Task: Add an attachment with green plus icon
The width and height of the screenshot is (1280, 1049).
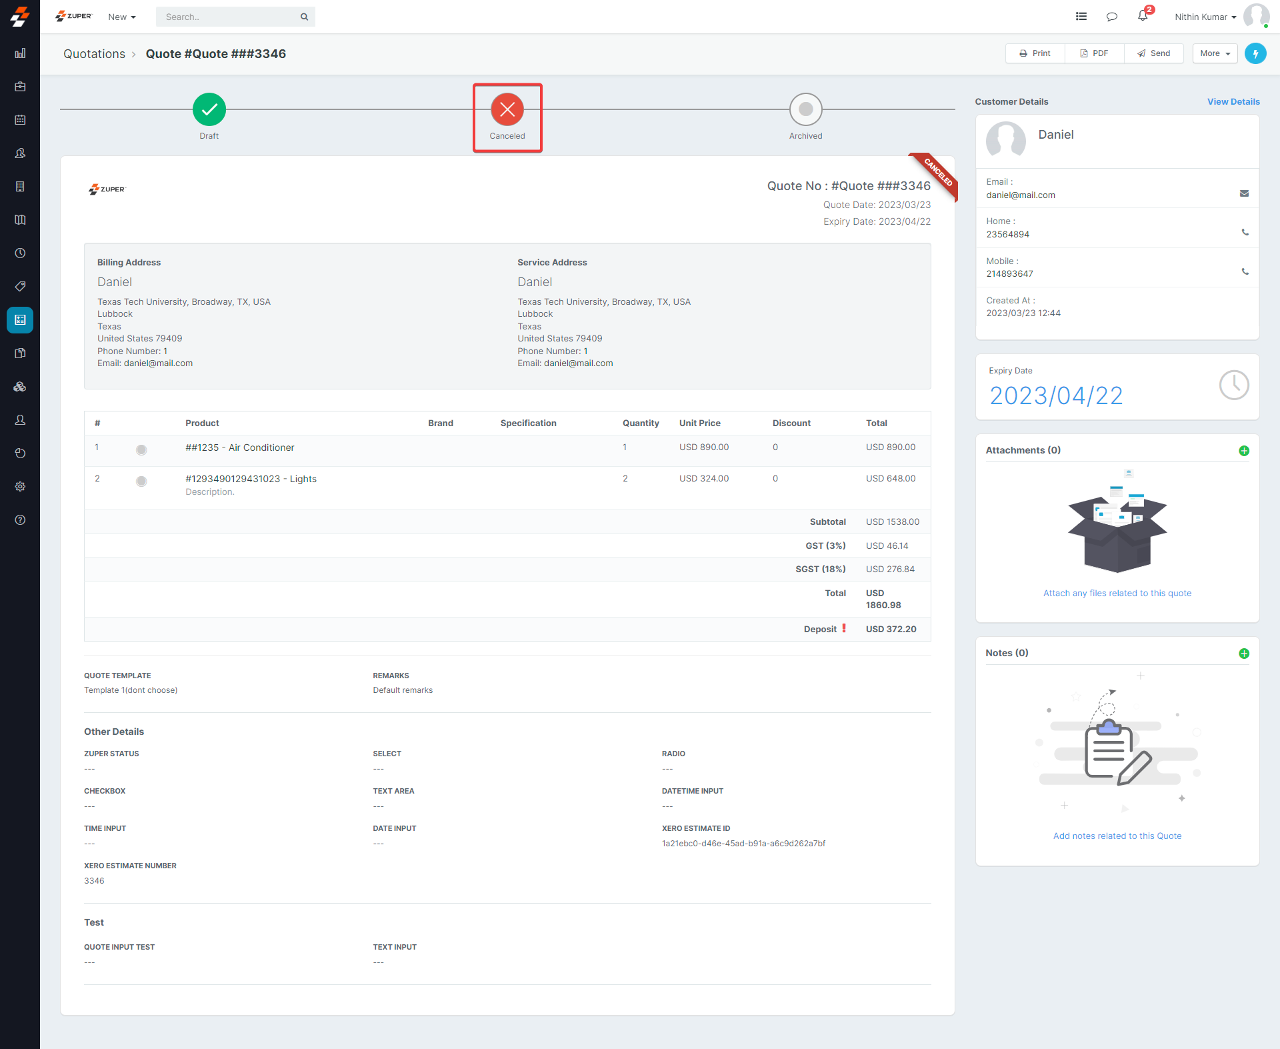Action: (1243, 451)
